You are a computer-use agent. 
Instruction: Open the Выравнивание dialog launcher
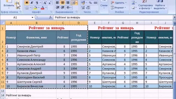click(76, 12)
